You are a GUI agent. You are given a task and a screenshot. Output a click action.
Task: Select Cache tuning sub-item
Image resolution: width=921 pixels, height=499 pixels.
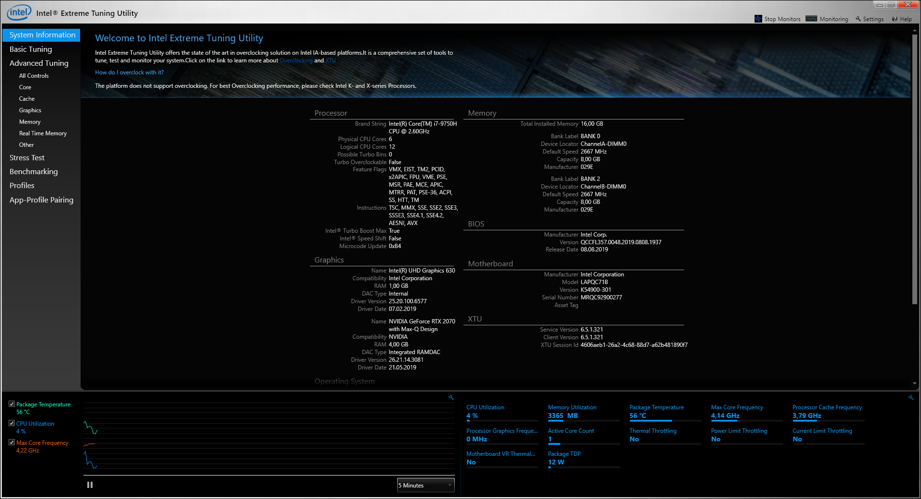click(x=27, y=99)
